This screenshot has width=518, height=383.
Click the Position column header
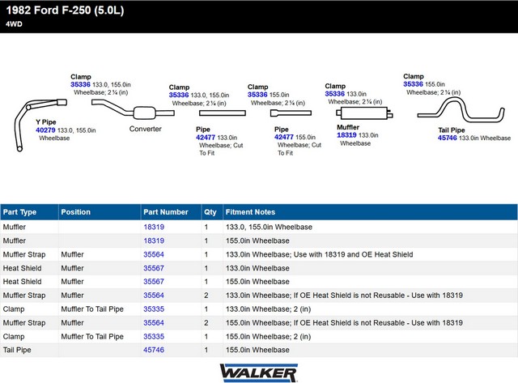pyautogui.click(x=100, y=212)
